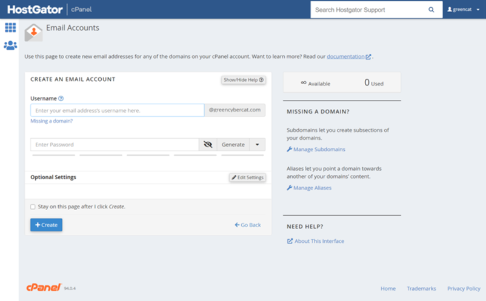Open the cPanel home grid icon
The height and width of the screenshot is (301, 486).
(10, 28)
